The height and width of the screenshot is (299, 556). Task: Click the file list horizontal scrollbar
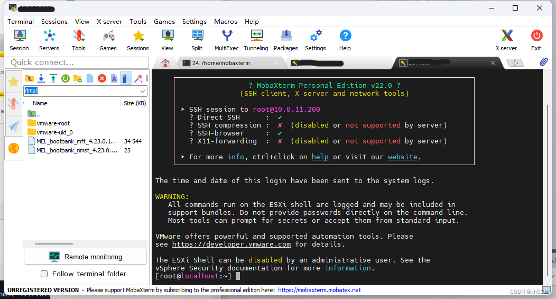pos(54,244)
